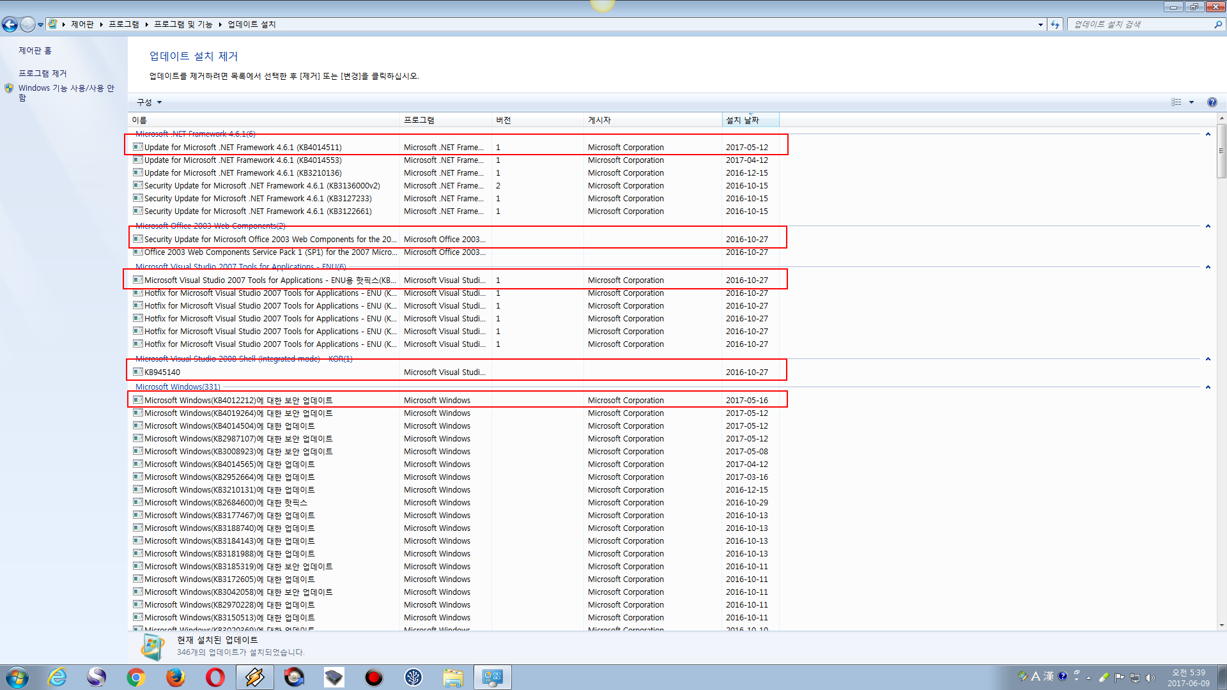
Task: Click 프로그램 및 기능 breadcrumb
Action: pyautogui.click(x=183, y=24)
